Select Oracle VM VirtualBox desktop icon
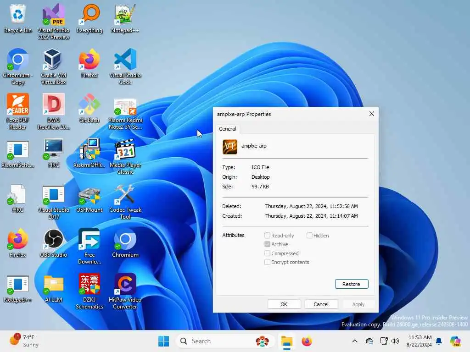 click(54, 66)
